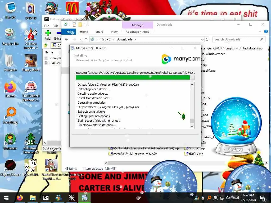This screenshot has width=271, height=203.
Task: Open This PC desktop icon
Action: [10, 10]
